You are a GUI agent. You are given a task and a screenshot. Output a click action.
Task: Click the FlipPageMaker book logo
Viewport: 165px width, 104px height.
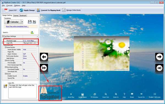pyautogui.click(x=50, y=93)
